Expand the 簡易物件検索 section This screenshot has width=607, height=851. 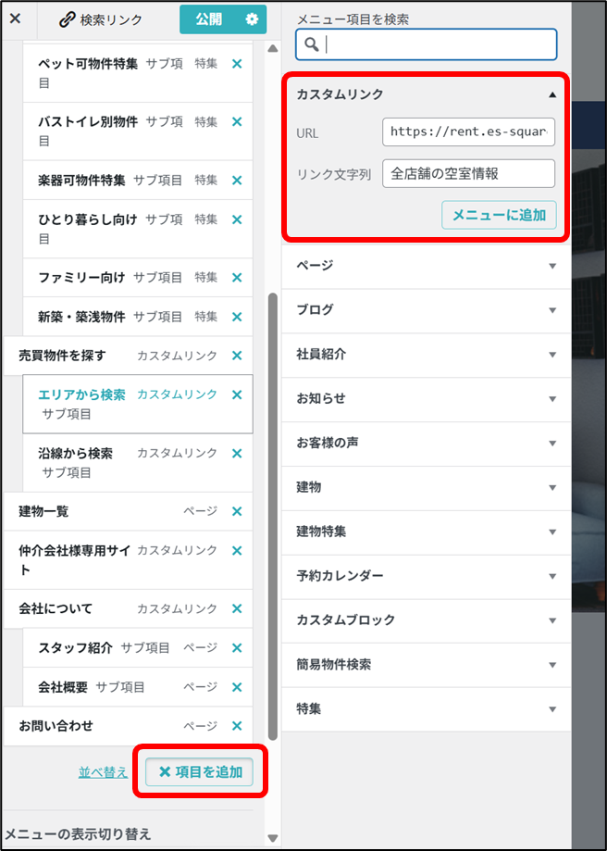pyautogui.click(x=552, y=665)
